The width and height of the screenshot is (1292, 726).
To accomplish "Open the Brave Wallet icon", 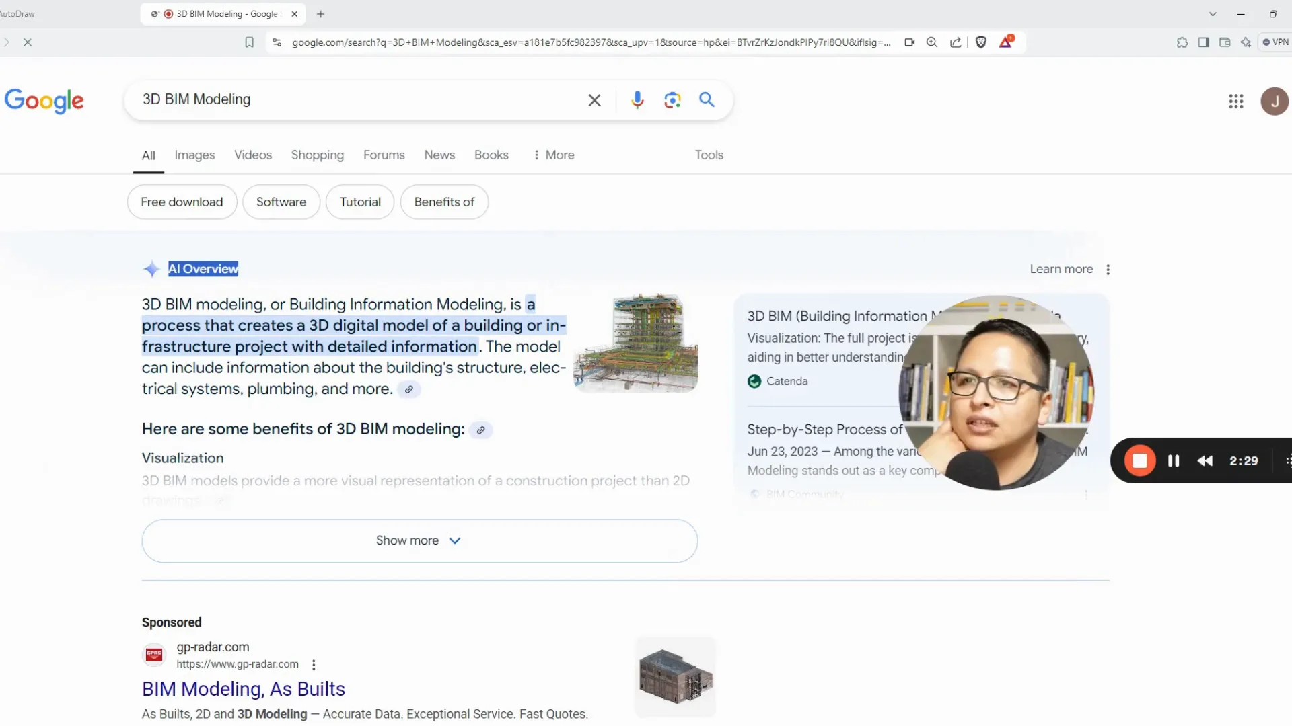I will click(1225, 42).
